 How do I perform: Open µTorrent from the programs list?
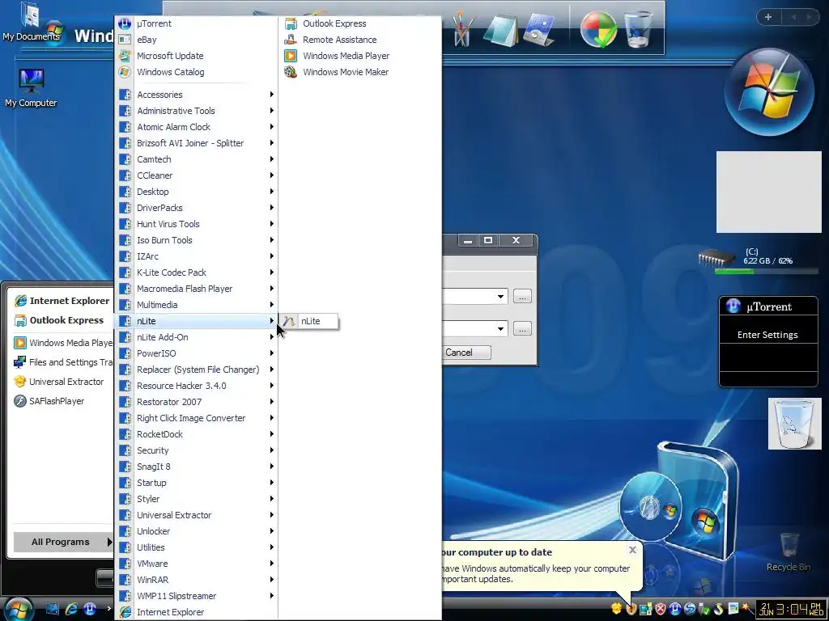(196, 23)
